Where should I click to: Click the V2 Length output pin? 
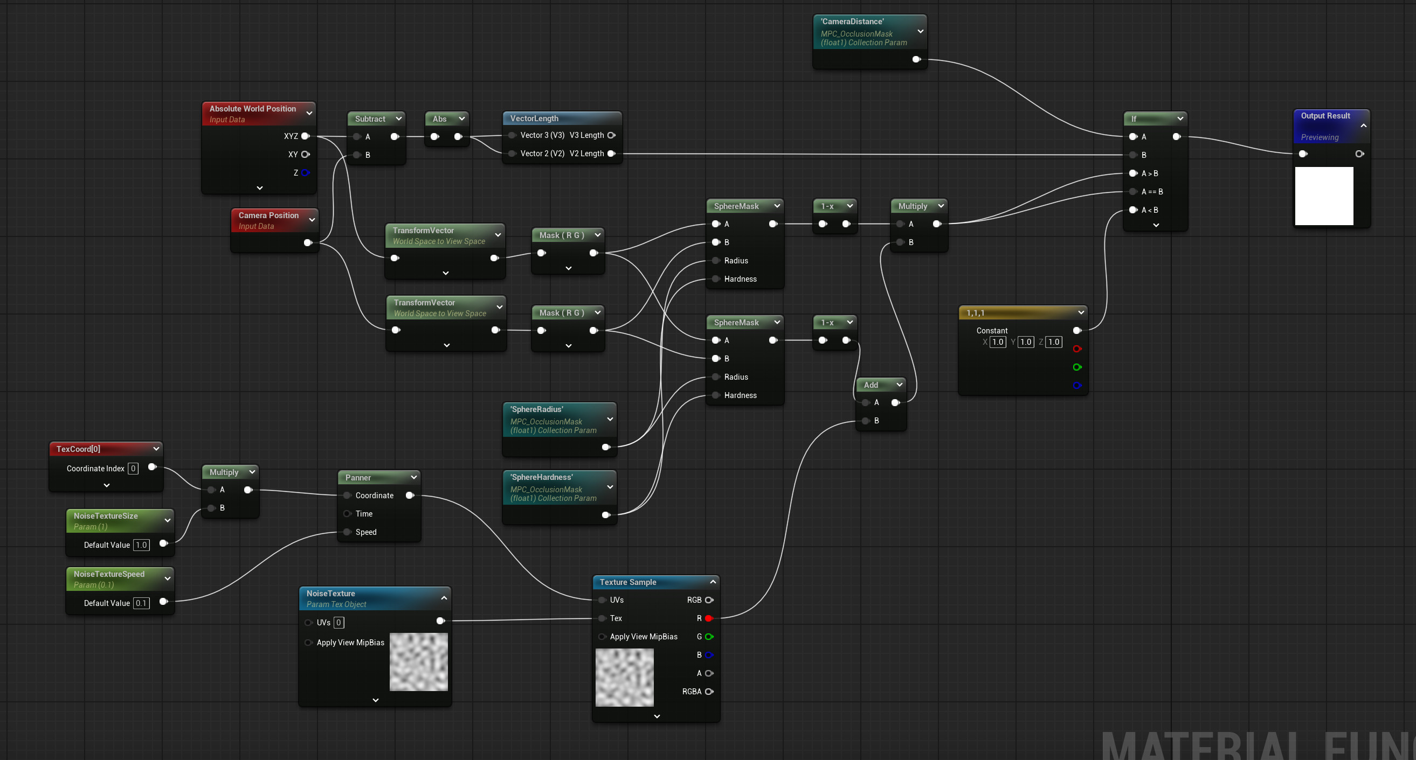coord(611,153)
